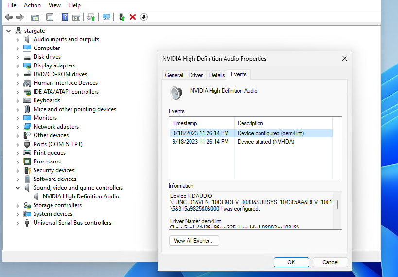Click the Mice and pointing devices icon
Image resolution: width=398 pixels, height=277 pixels.
coord(27,109)
